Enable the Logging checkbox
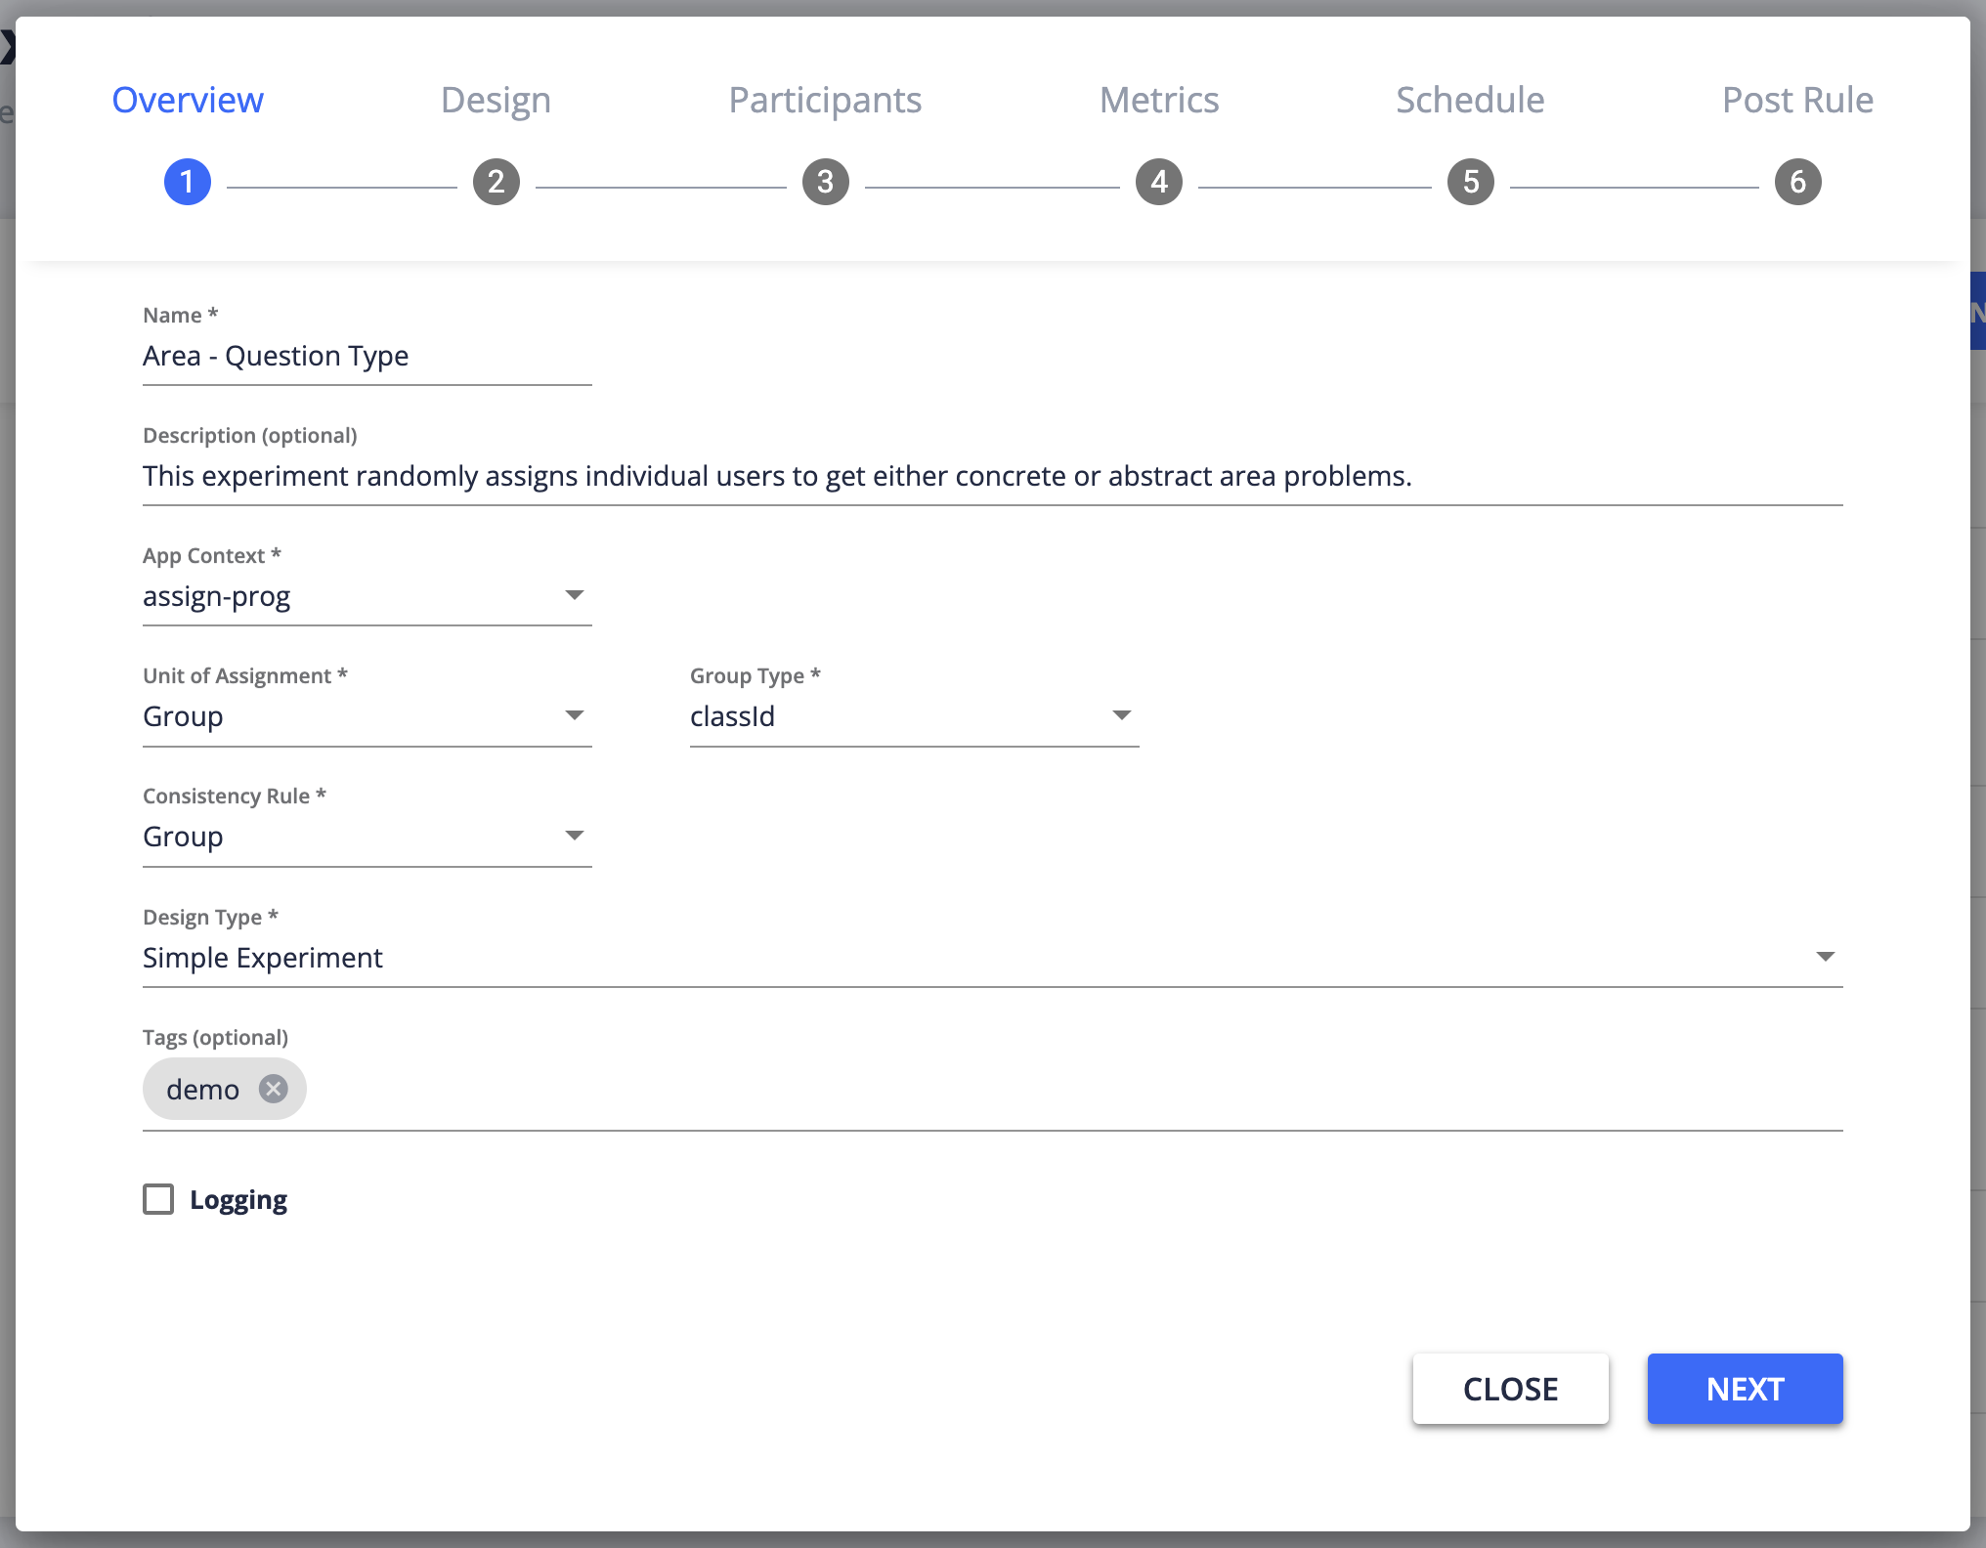 pyautogui.click(x=158, y=1199)
